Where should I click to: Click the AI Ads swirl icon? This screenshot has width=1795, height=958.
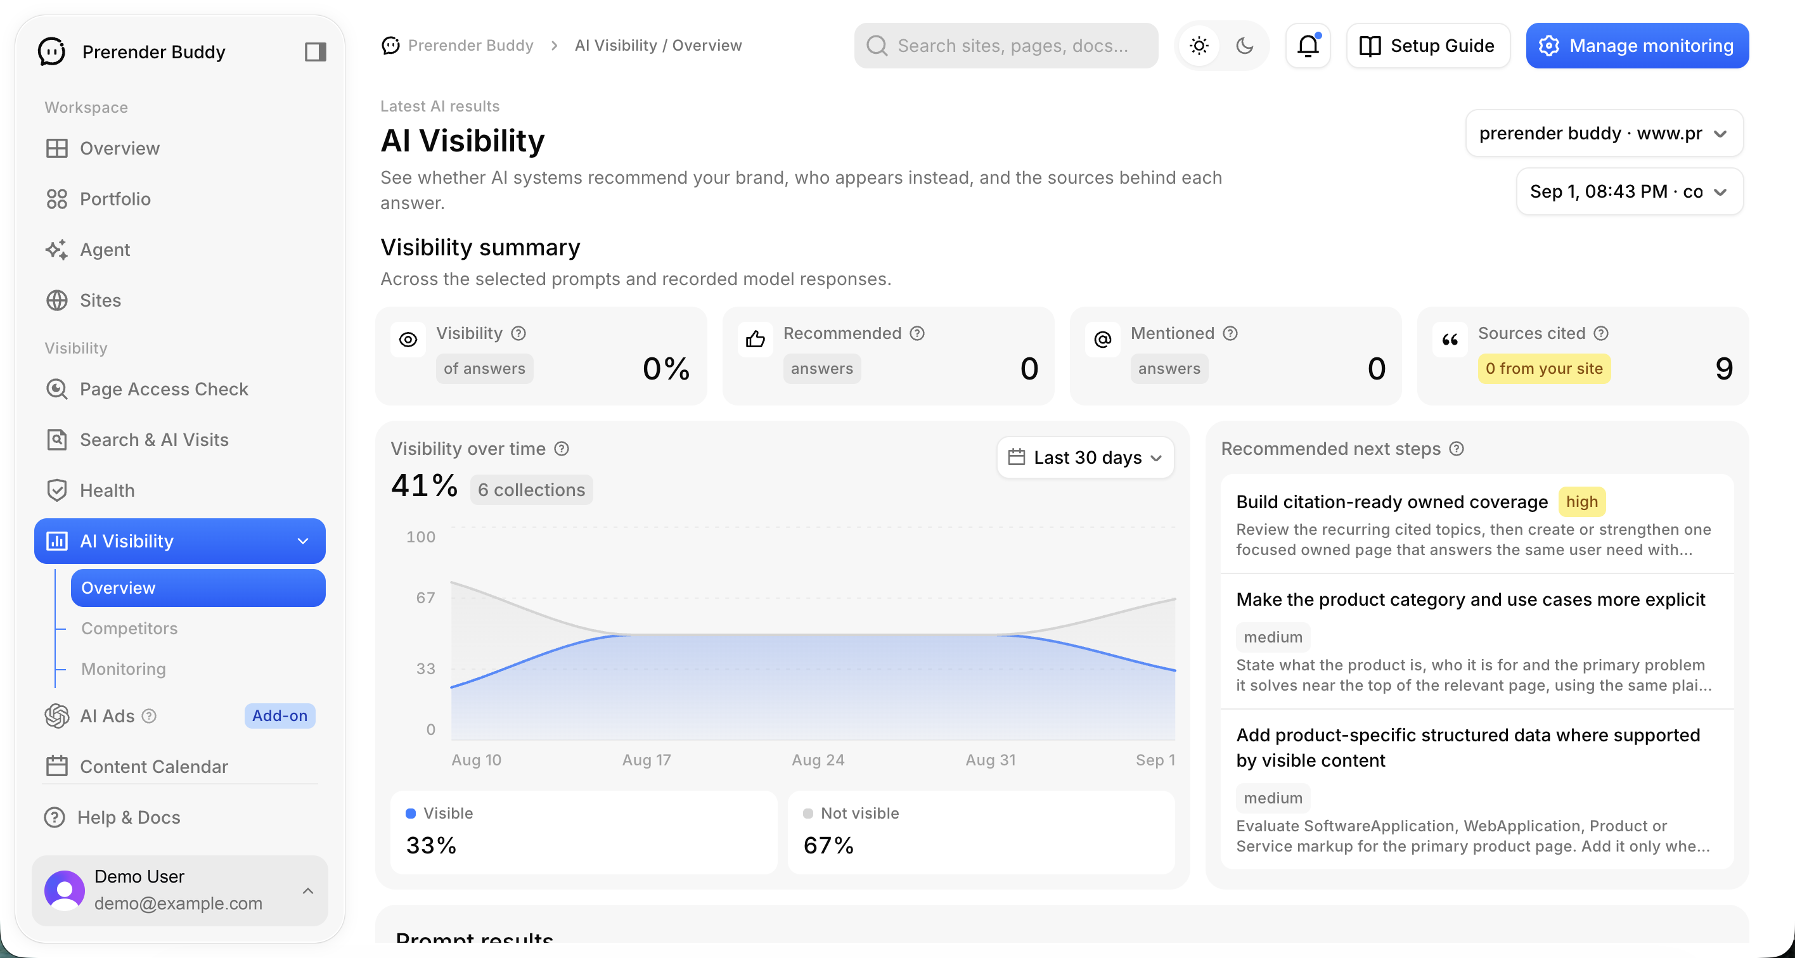56,716
